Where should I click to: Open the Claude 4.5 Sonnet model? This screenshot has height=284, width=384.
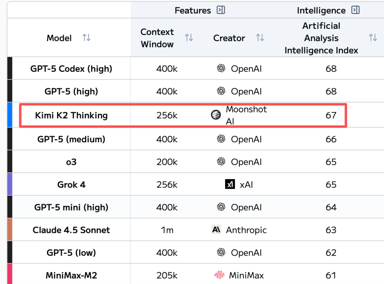71,230
